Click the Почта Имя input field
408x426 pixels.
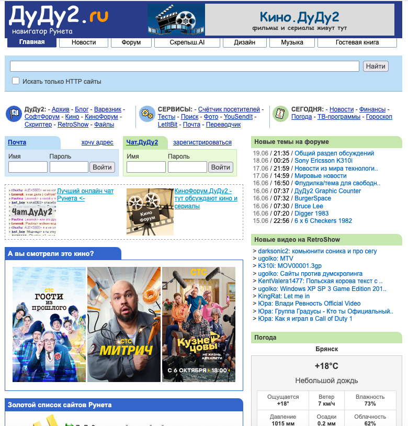pos(28,167)
